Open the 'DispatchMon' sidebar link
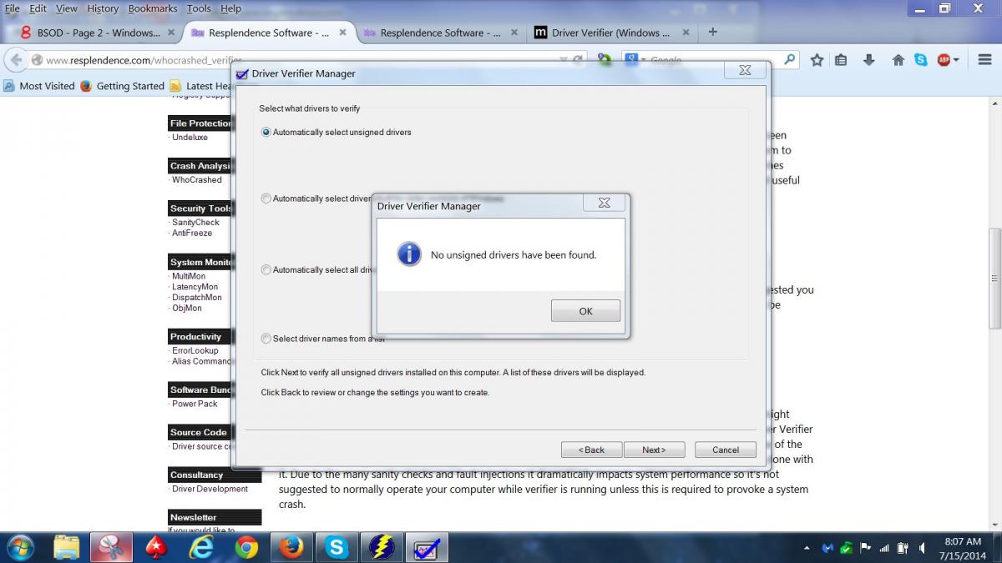Screen dimensions: 1002x563 196,298
